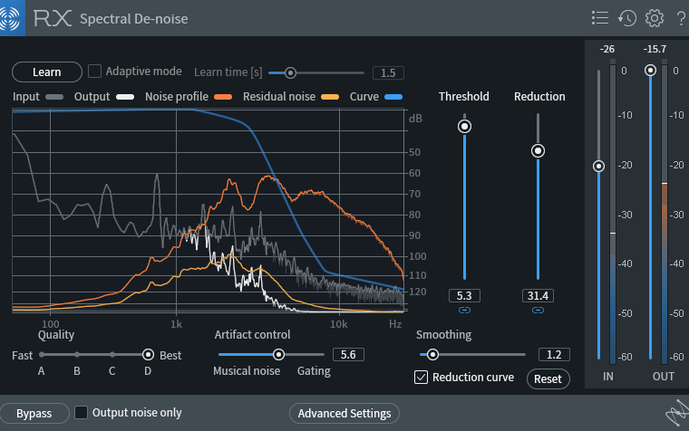Open help with the question mark icon
689x431 pixels.
[x=681, y=18]
